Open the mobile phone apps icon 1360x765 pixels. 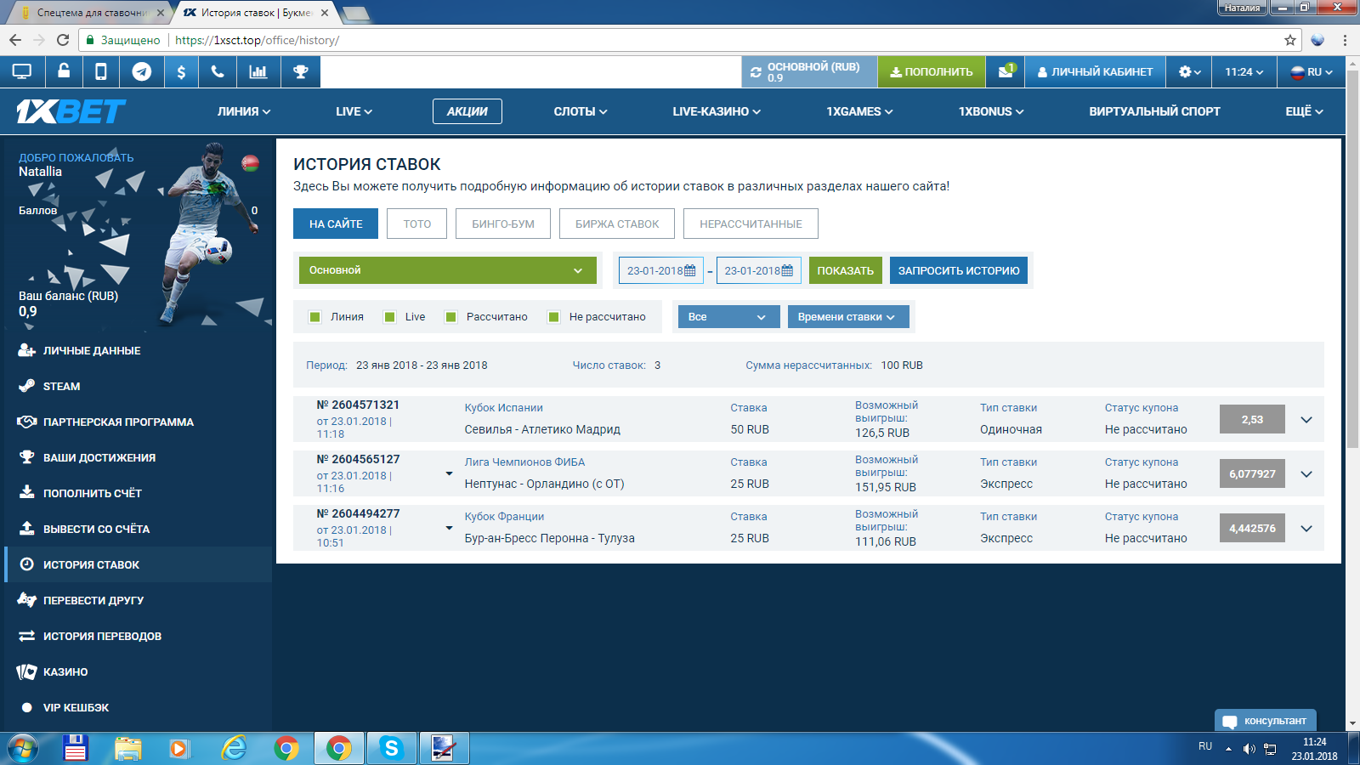100,72
